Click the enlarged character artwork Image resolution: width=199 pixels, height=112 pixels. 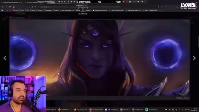pyautogui.click(x=99, y=58)
